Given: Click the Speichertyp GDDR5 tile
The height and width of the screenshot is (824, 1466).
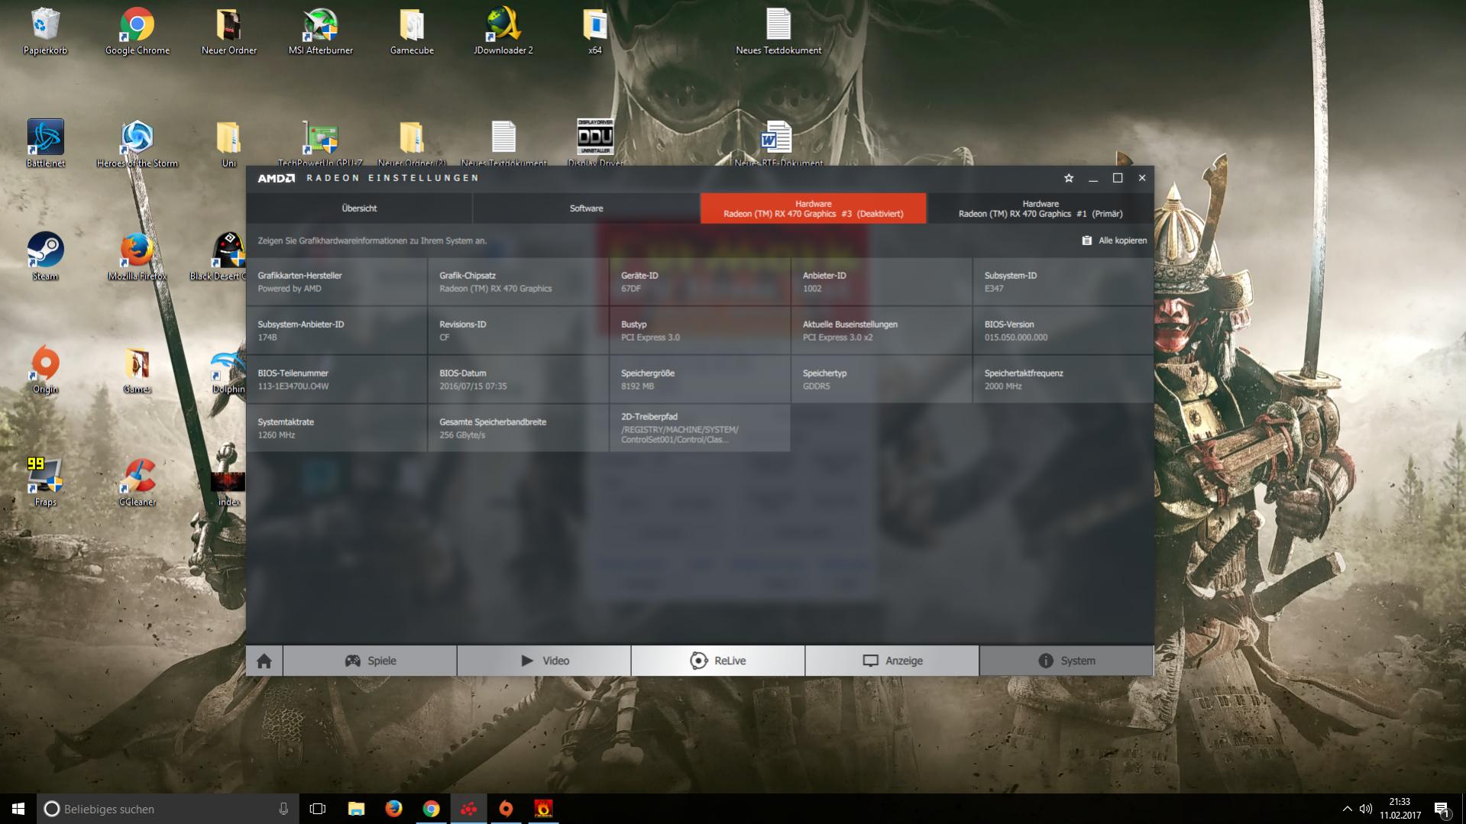Looking at the screenshot, I should pos(882,380).
